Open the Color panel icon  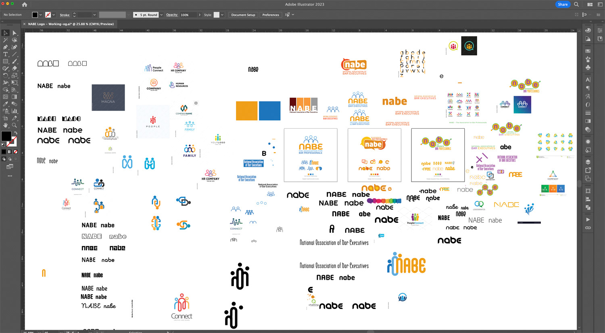588,30
